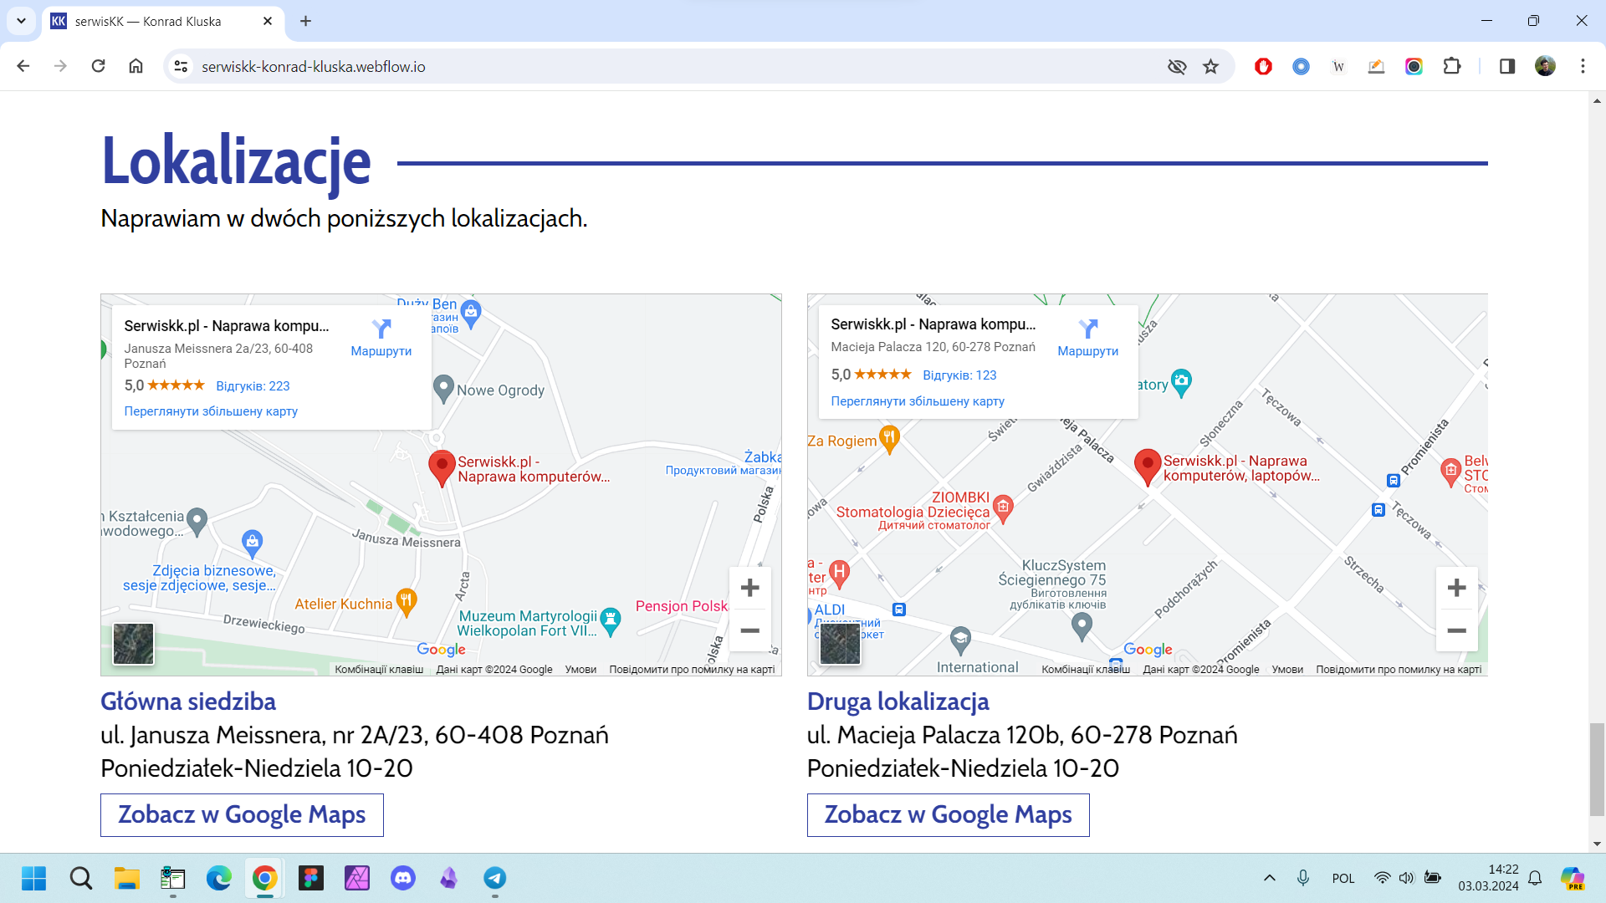Click the crossed-eye icon in address bar

click(1177, 66)
